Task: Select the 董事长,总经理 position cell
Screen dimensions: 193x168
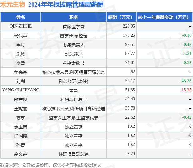Action: point(74,36)
